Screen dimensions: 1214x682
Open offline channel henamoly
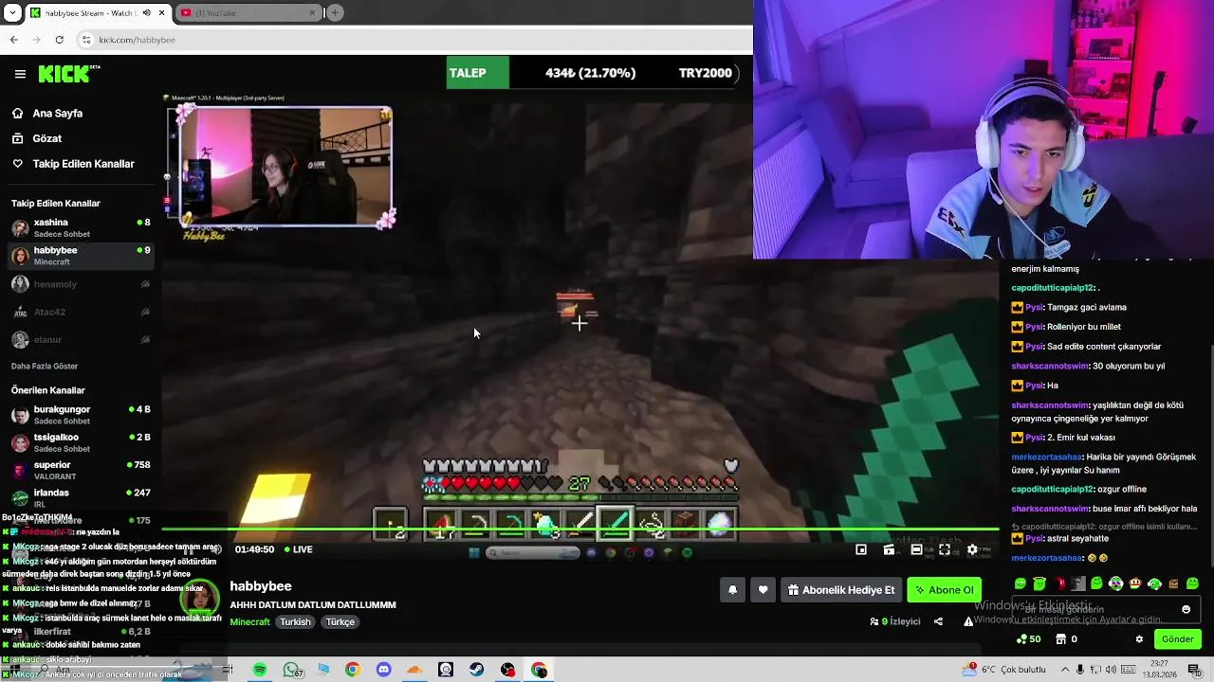click(x=81, y=284)
